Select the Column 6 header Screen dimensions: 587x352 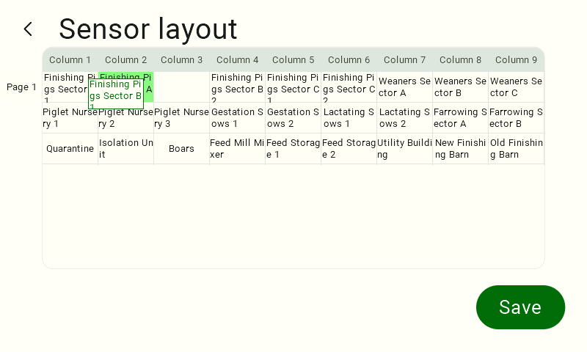point(349,60)
